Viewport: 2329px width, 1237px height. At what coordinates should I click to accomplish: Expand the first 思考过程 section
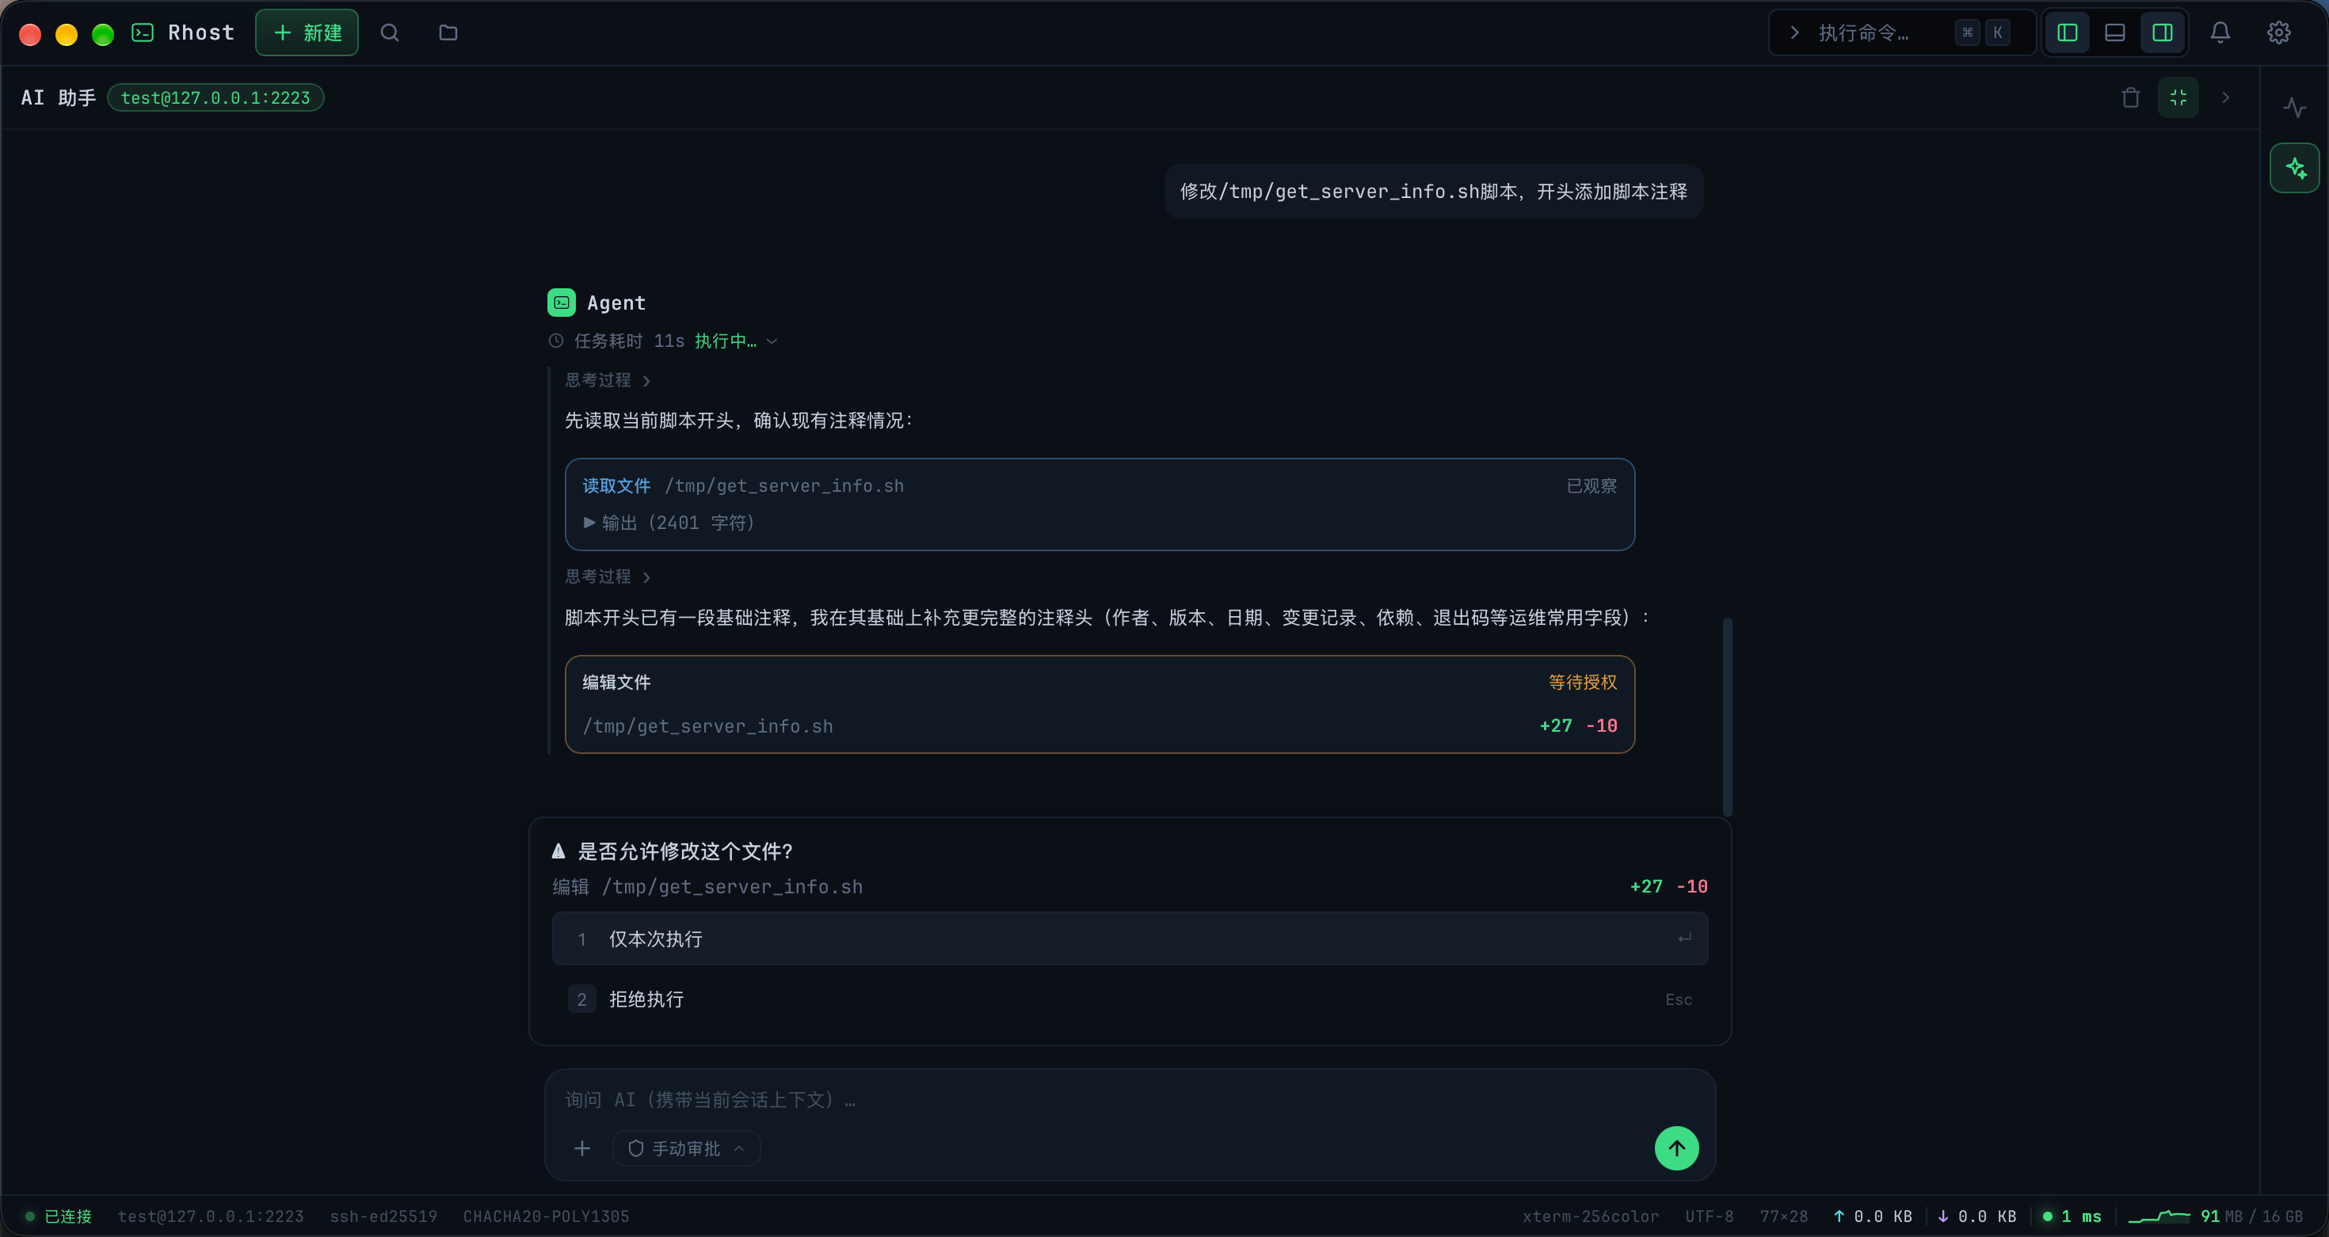pos(608,380)
